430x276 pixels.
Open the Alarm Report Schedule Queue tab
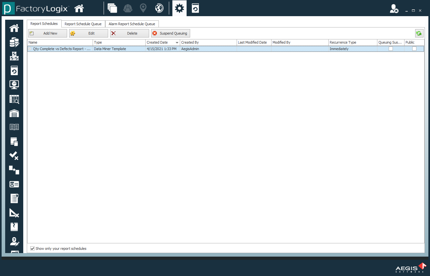132,24
